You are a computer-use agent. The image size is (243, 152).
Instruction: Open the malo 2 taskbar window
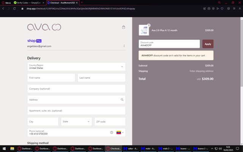coord(166,149)
